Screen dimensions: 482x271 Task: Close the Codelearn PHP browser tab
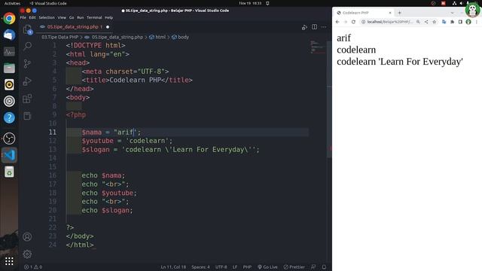point(390,13)
